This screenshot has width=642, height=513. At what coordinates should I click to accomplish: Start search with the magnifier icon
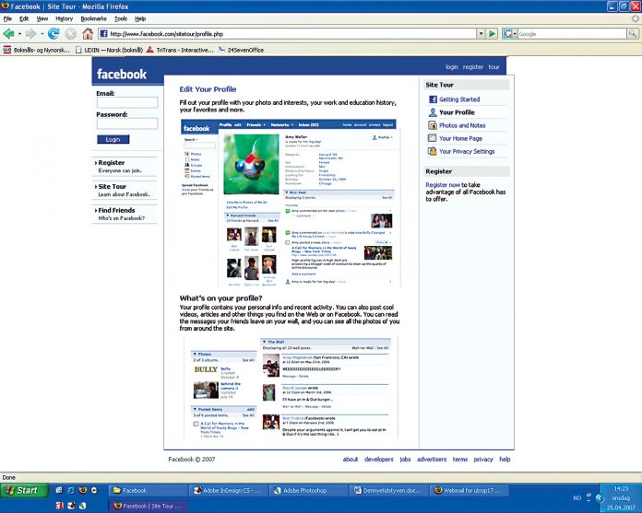coord(633,34)
